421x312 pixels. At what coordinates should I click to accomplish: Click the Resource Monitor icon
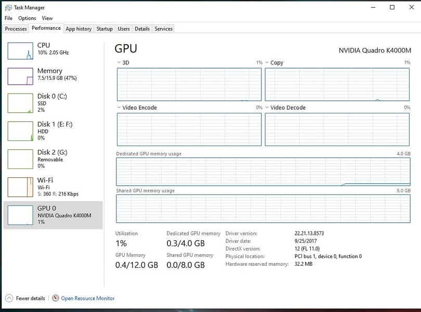56,298
